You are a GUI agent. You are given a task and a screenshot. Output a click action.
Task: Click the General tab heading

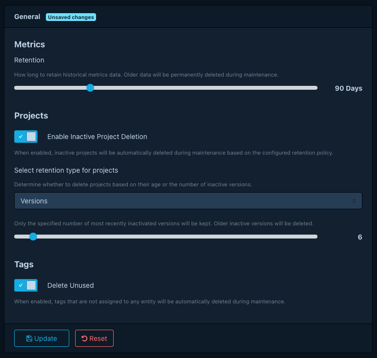point(27,17)
